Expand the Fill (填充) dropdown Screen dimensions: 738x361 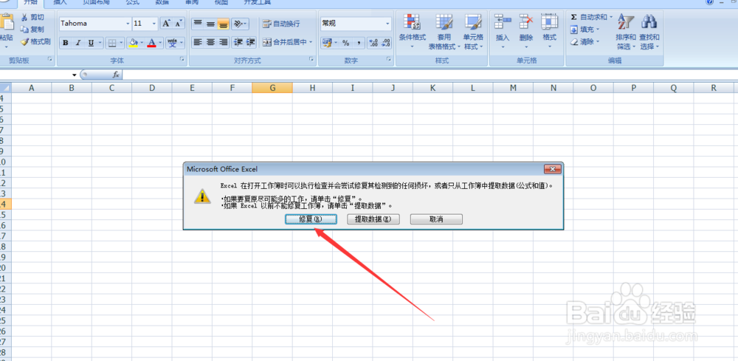[x=598, y=30]
